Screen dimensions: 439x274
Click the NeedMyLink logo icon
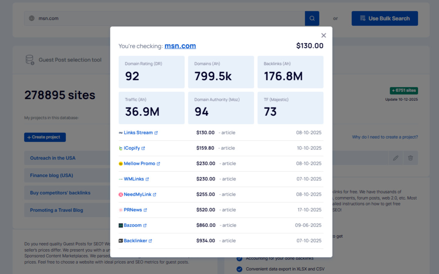(x=121, y=194)
